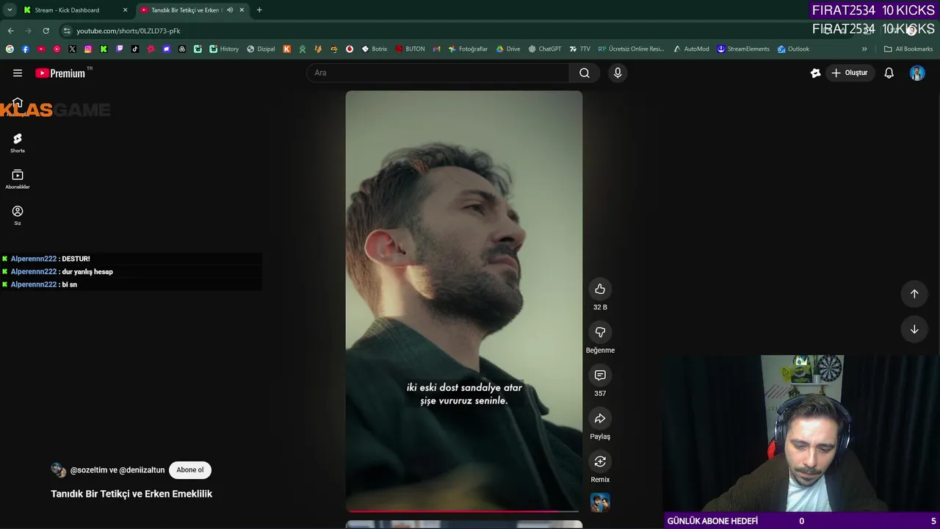Dislike the Short (Beğenme)
Viewport: 940px width, 529px height.
pyautogui.click(x=600, y=332)
